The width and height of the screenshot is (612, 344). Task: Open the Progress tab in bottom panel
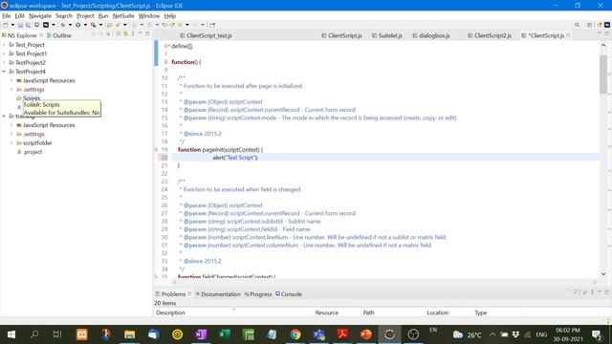pos(258,294)
